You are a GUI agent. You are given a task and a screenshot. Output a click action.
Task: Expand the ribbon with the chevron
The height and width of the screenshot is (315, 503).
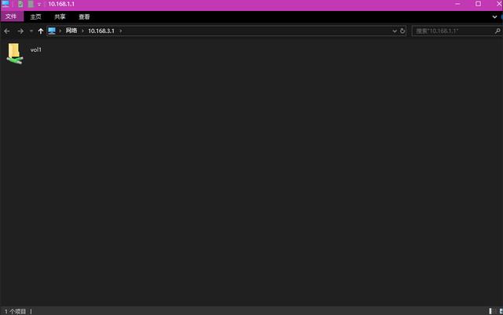tap(494, 16)
